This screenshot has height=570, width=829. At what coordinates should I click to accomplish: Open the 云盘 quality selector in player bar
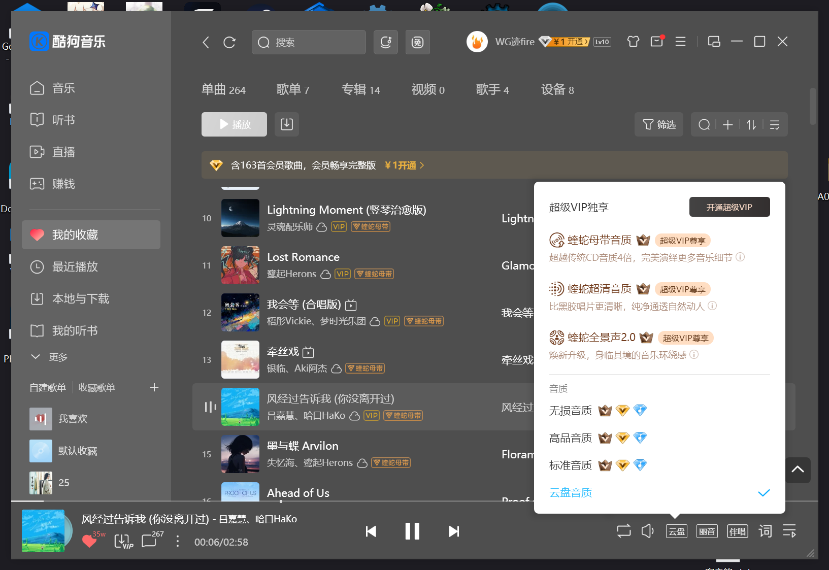(x=676, y=531)
